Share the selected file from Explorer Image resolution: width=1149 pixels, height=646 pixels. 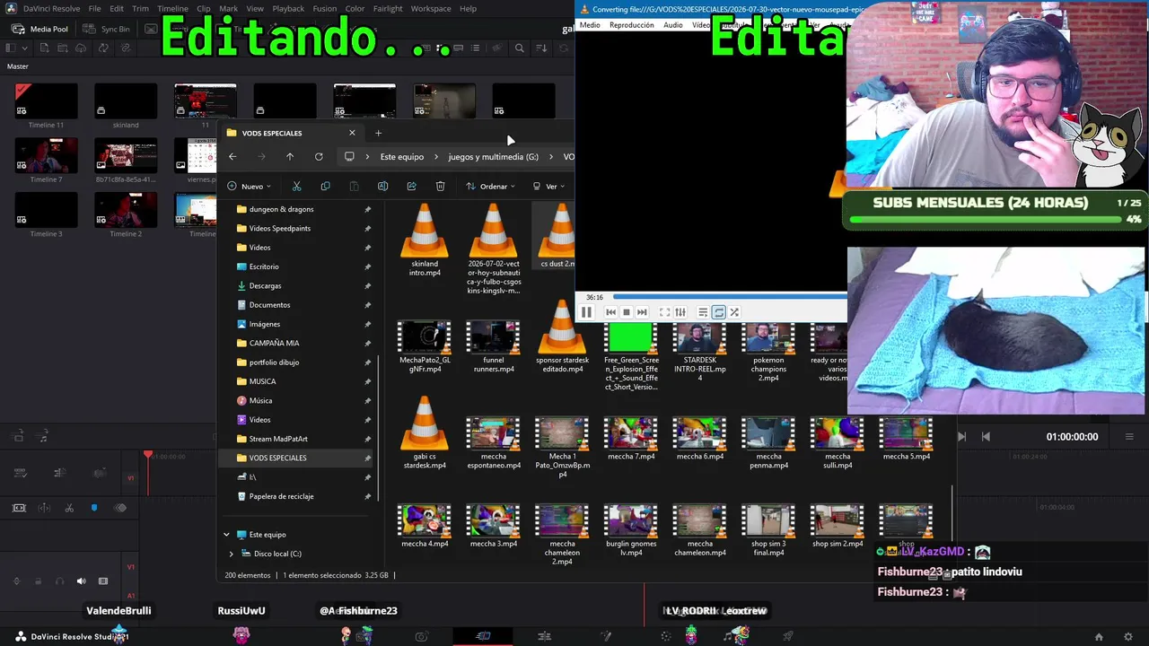tap(411, 187)
